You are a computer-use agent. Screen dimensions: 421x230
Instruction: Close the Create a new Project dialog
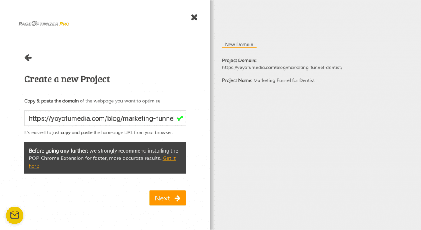(x=194, y=17)
